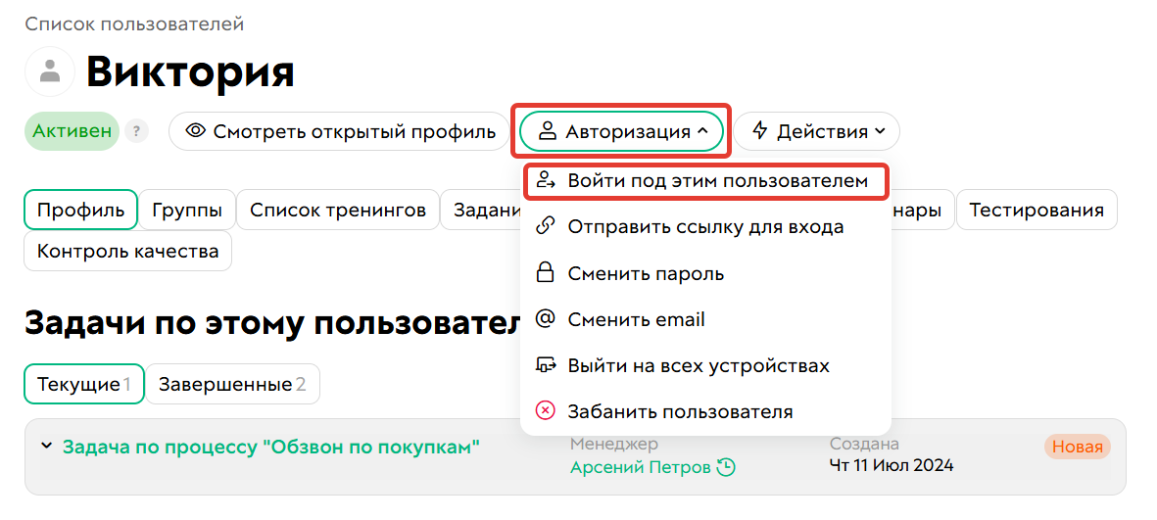Select Войти под этим пользователем
Image resolution: width=1157 pixels, height=520 pixels.
pos(706,181)
